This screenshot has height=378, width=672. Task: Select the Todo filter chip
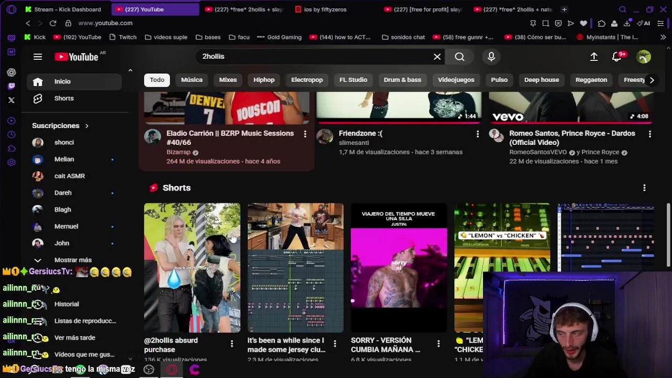point(157,80)
